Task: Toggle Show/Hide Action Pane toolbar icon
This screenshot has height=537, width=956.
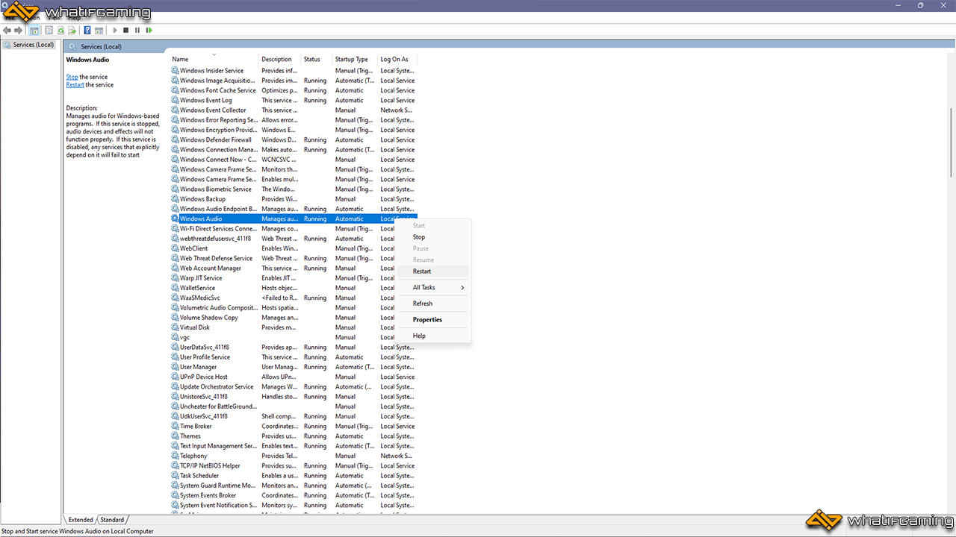Action: 99,31
